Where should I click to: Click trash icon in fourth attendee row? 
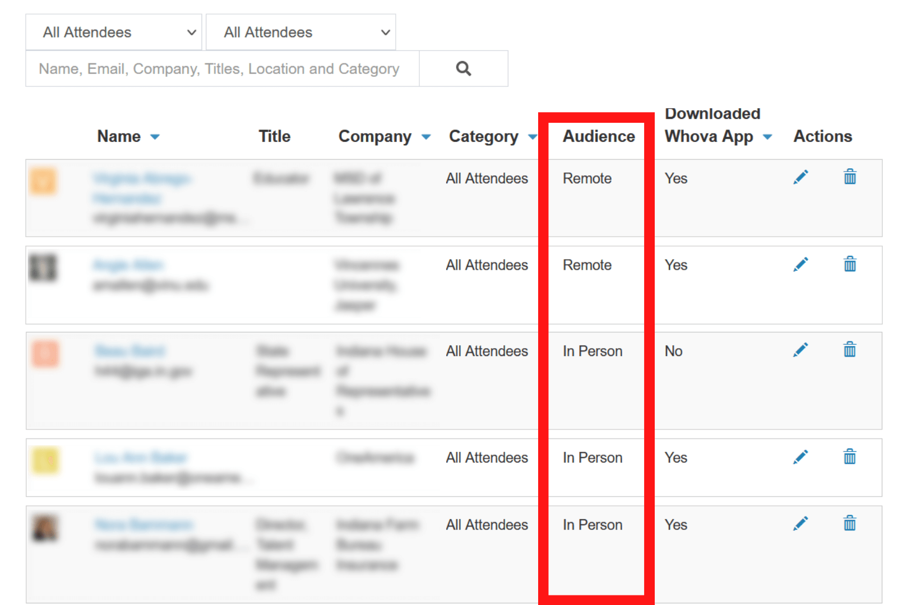click(x=850, y=457)
